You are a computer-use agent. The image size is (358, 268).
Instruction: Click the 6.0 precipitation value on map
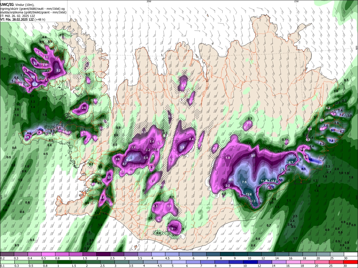[x=58, y=128]
